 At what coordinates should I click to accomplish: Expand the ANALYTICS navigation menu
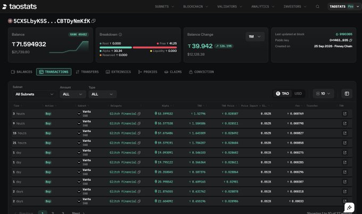(x=263, y=6)
